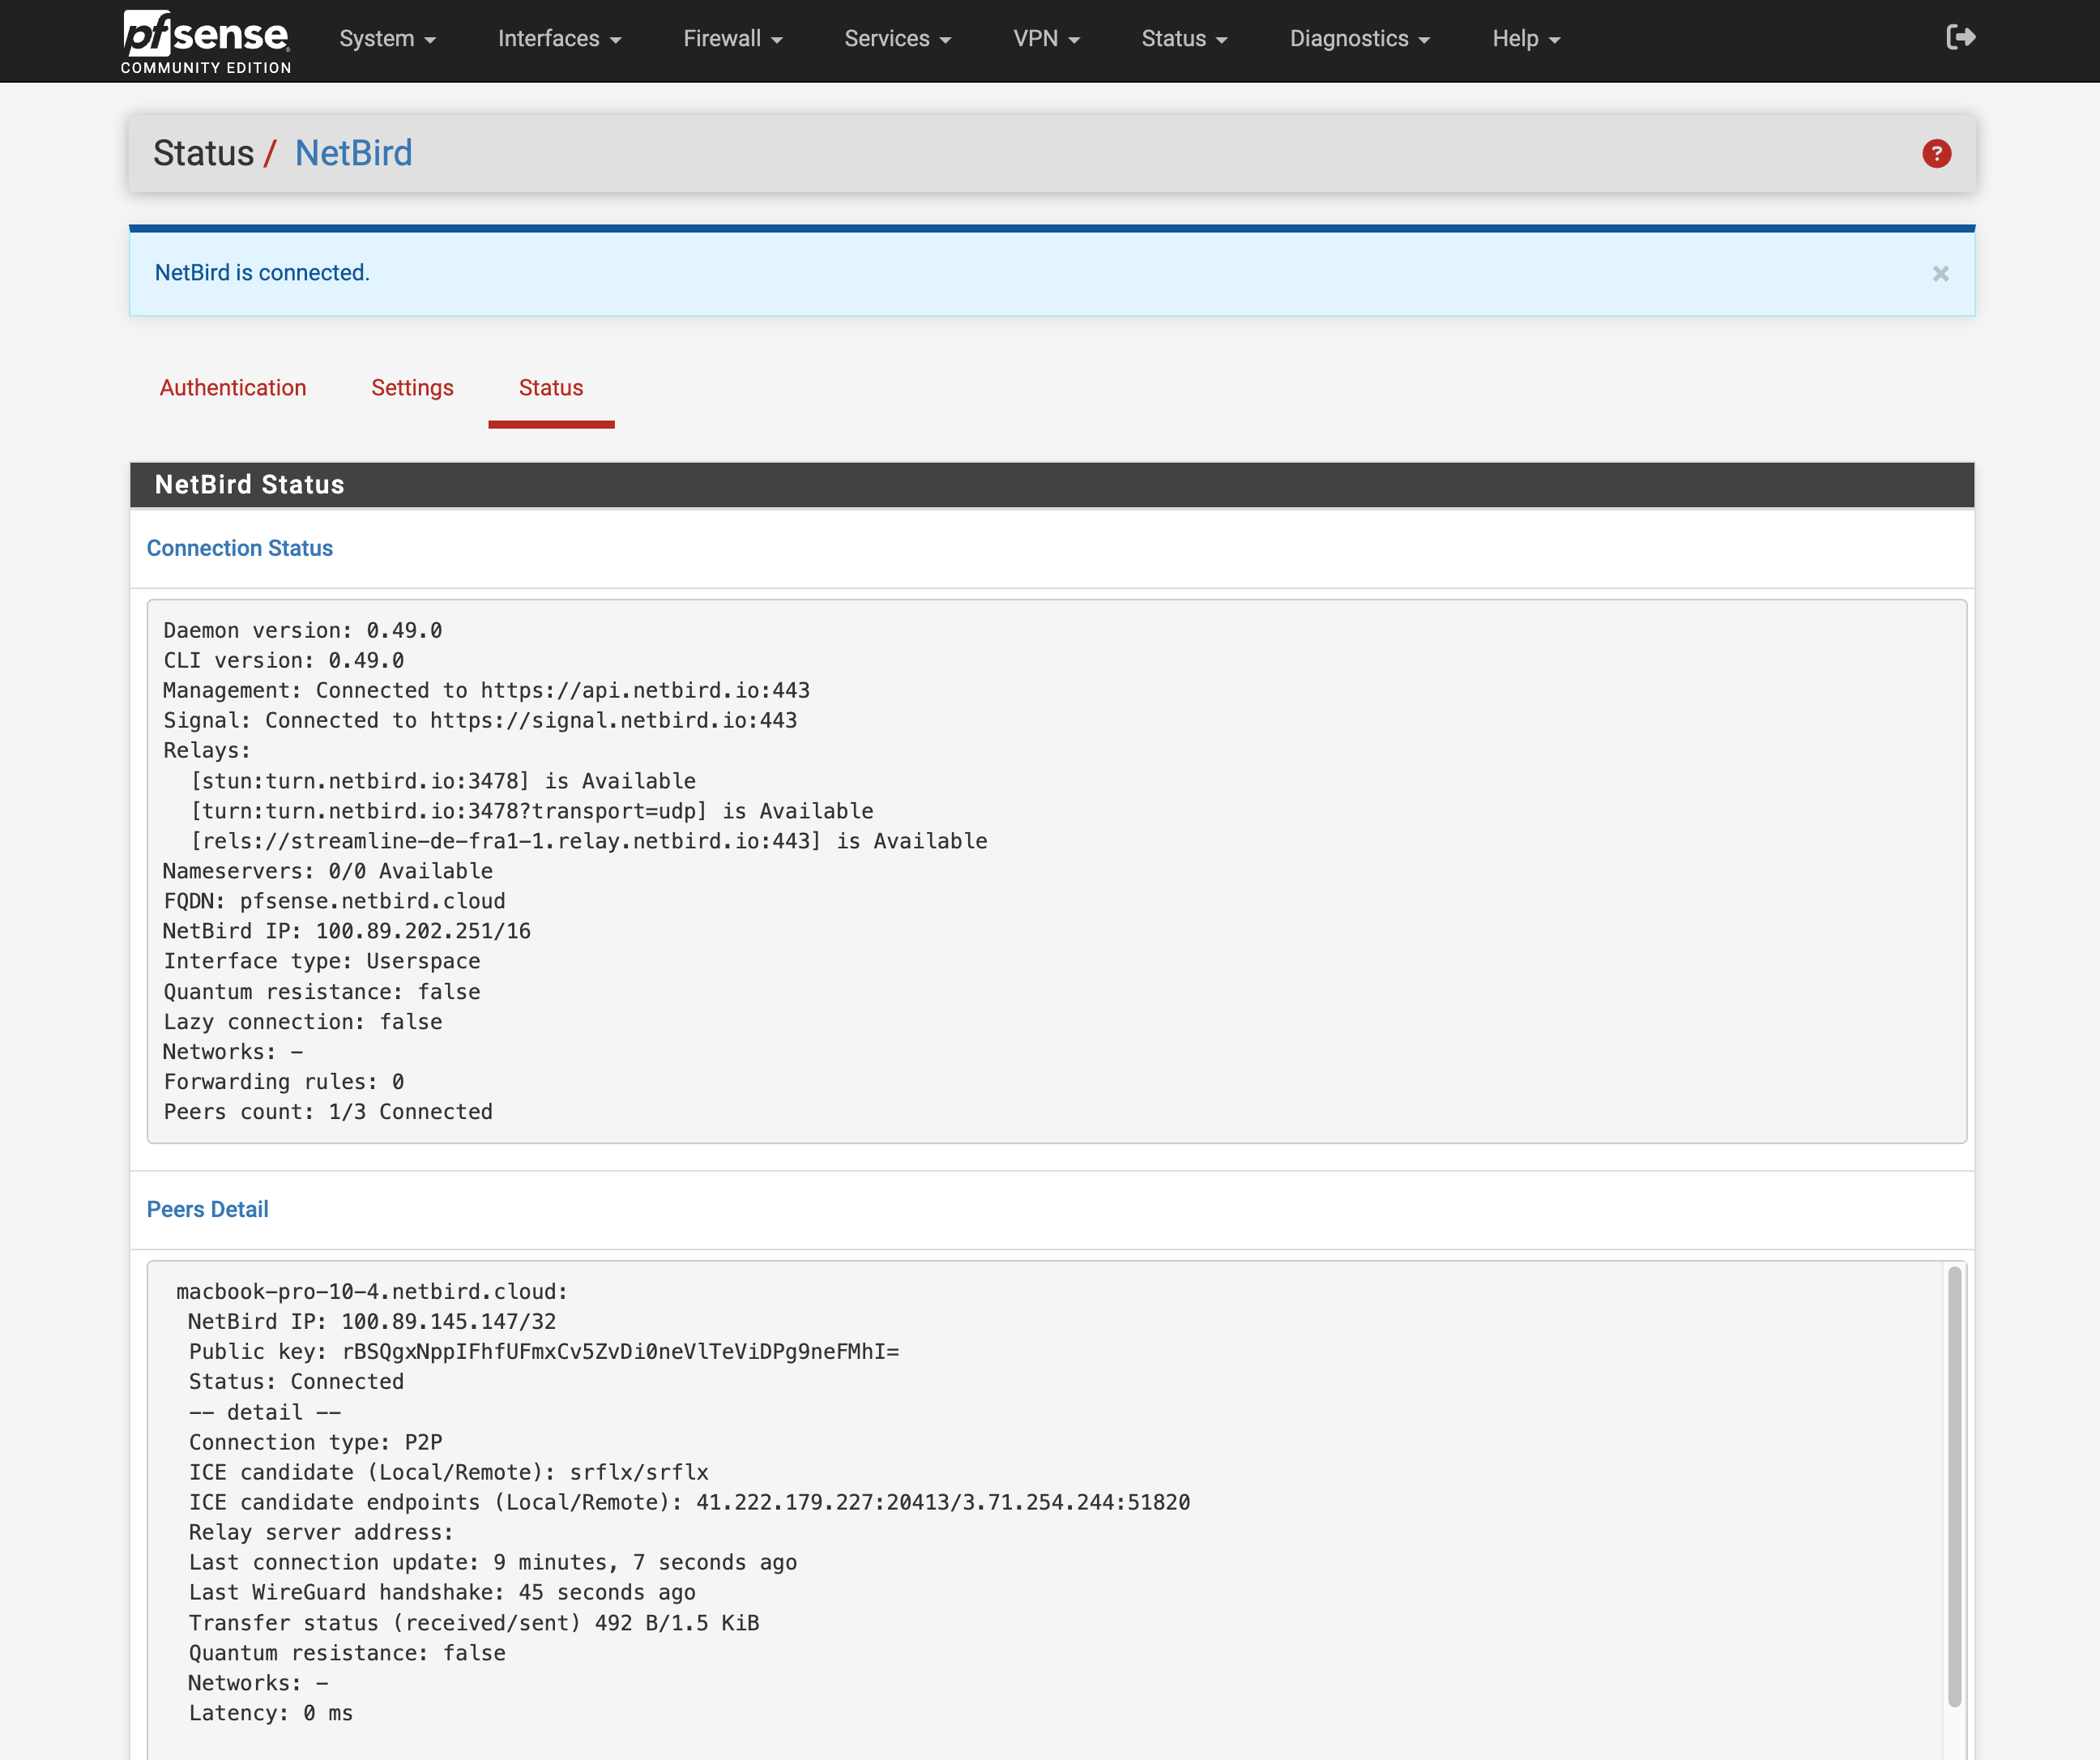Viewport: 2100px width, 1760px height.
Task: Open the Diagnostics menu
Action: [1359, 39]
